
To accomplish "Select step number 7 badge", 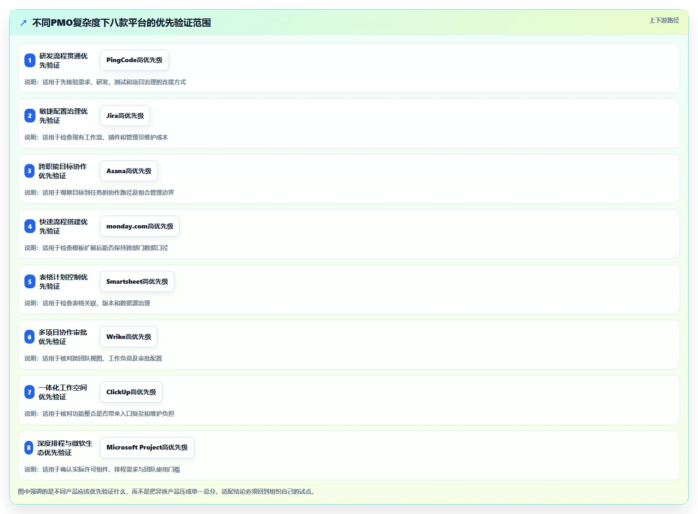I will click(x=29, y=392).
